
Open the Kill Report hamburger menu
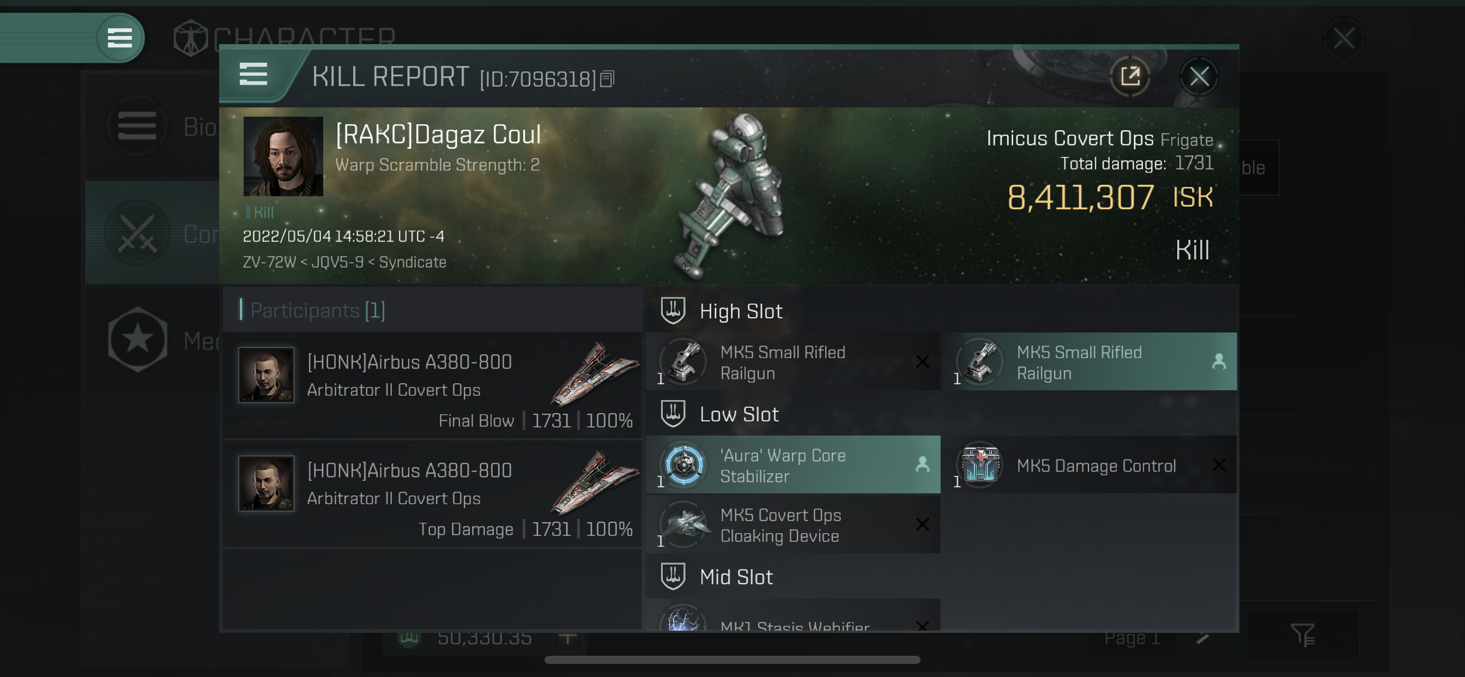pos(253,75)
